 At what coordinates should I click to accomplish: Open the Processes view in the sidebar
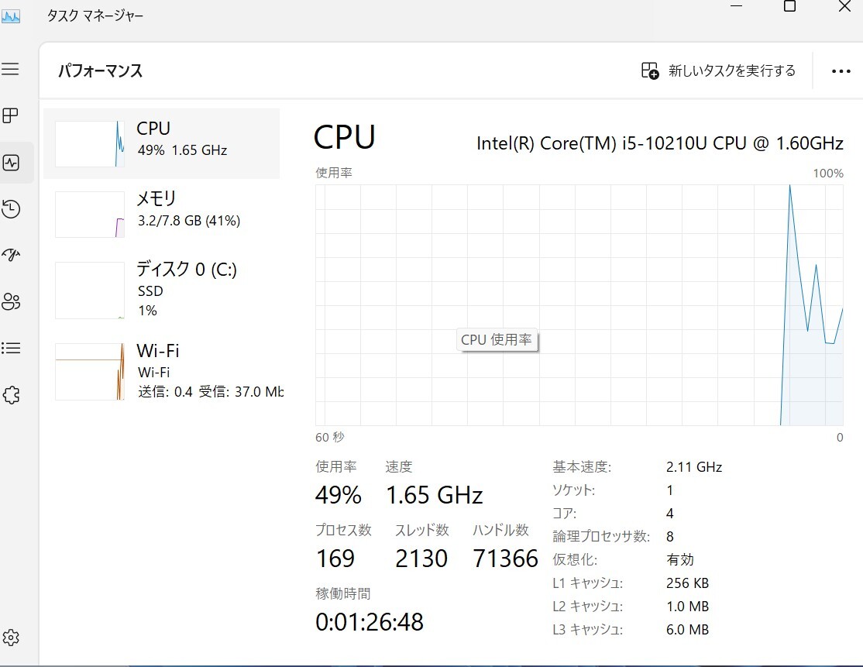click(x=11, y=115)
